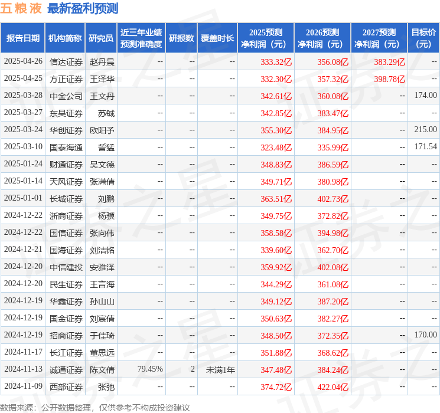Image resolution: width=440 pixels, height=413 pixels.
Task: Select the 215.00 target price cell
Action: tap(425, 130)
